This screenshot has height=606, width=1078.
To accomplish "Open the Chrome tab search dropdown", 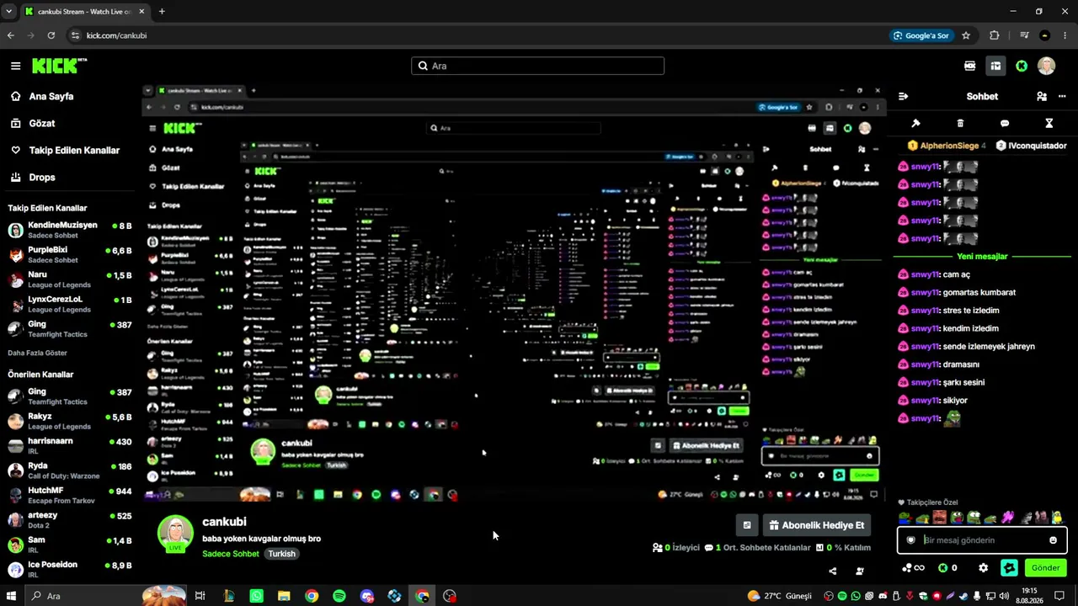I will pyautogui.click(x=9, y=12).
